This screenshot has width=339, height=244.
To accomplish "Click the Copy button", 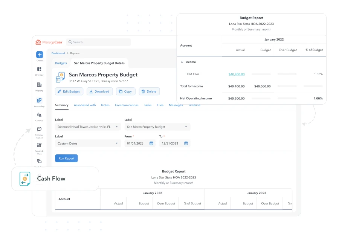I will tap(126, 91).
